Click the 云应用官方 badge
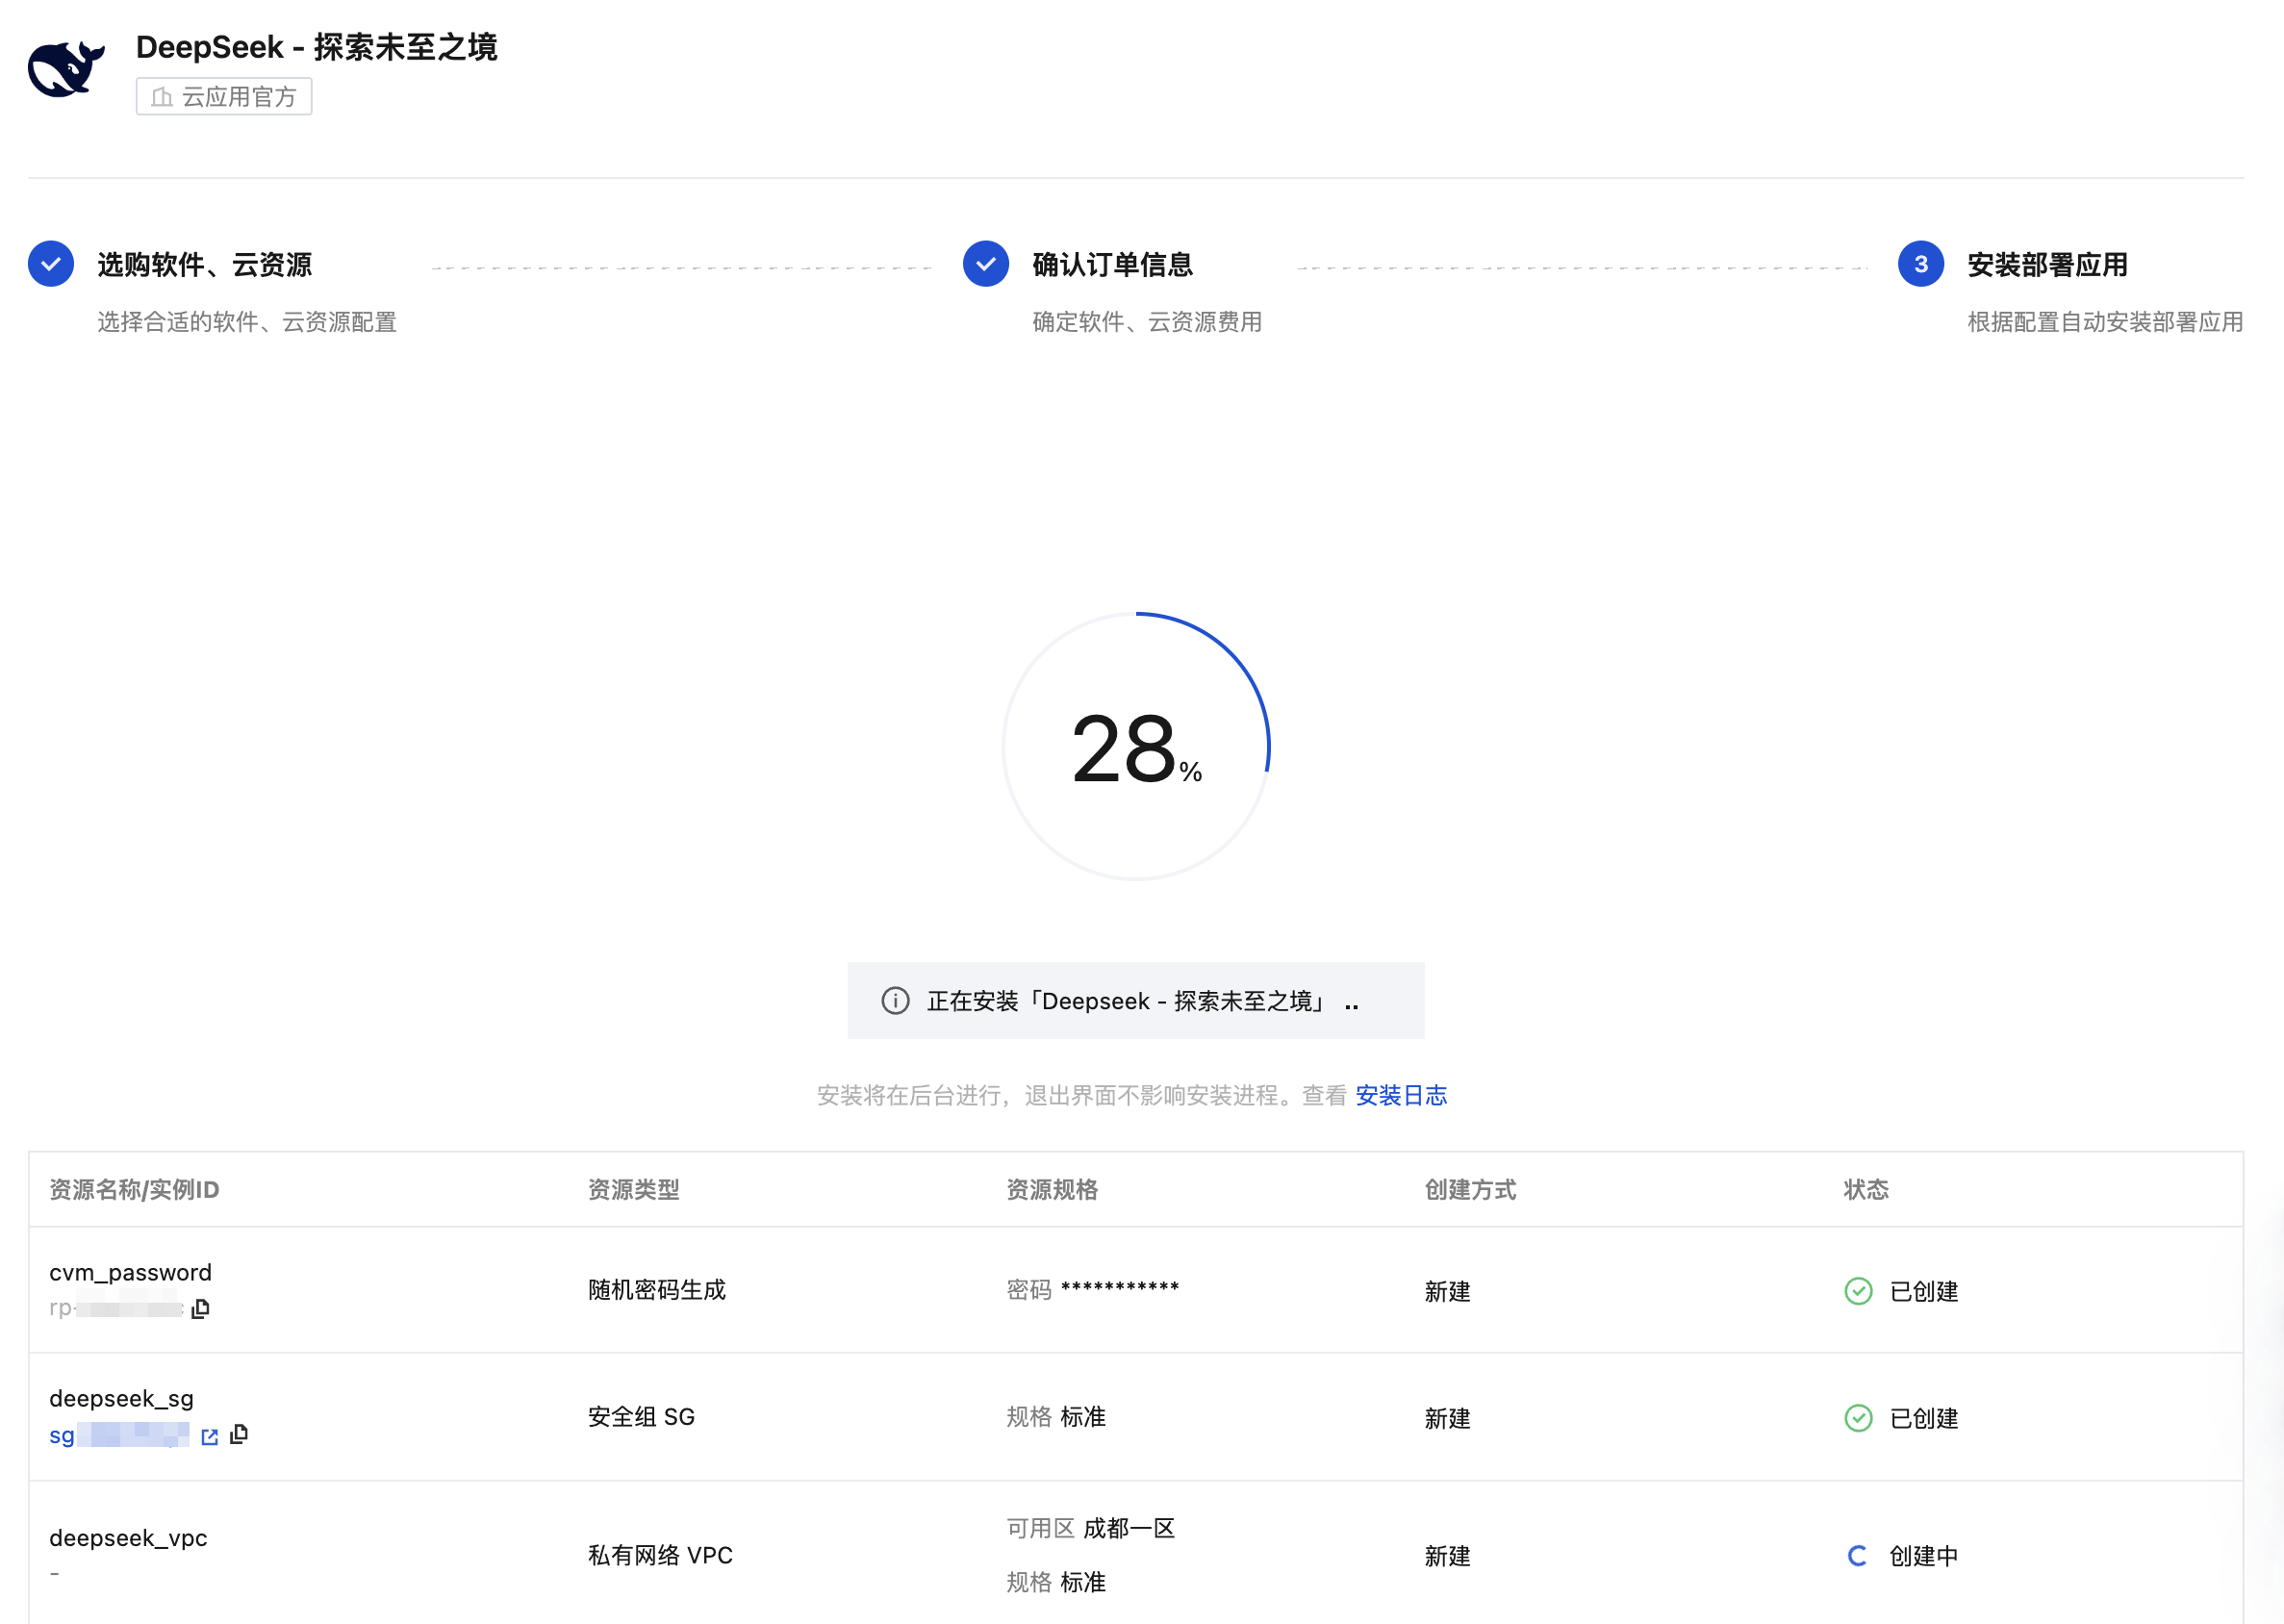This screenshot has width=2284, height=1624. [224, 96]
